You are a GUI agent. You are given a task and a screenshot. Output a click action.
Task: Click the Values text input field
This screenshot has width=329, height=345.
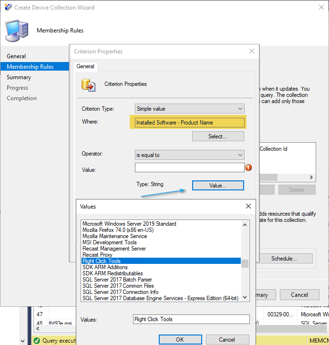pos(191,319)
